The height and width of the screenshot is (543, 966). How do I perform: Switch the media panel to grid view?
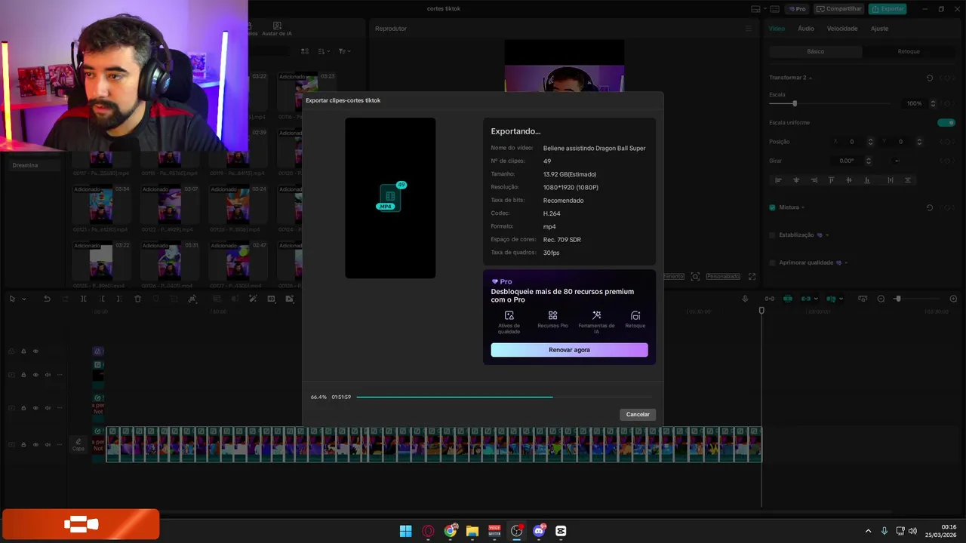coord(305,51)
